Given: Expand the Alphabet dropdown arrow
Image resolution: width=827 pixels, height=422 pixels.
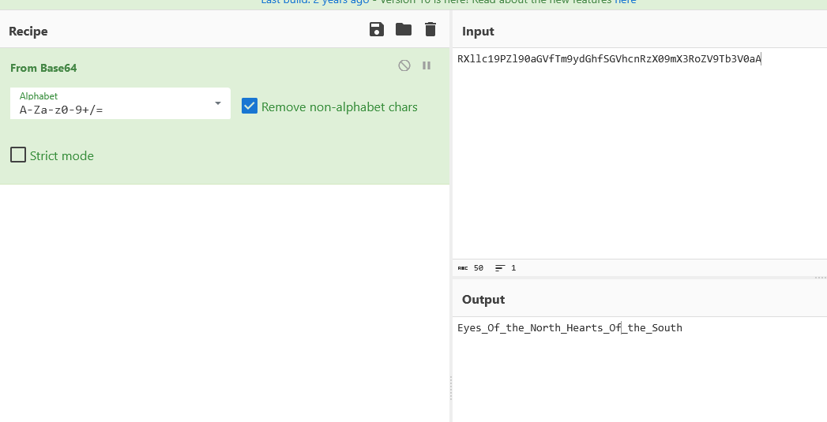Looking at the screenshot, I should (x=218, y=103).
